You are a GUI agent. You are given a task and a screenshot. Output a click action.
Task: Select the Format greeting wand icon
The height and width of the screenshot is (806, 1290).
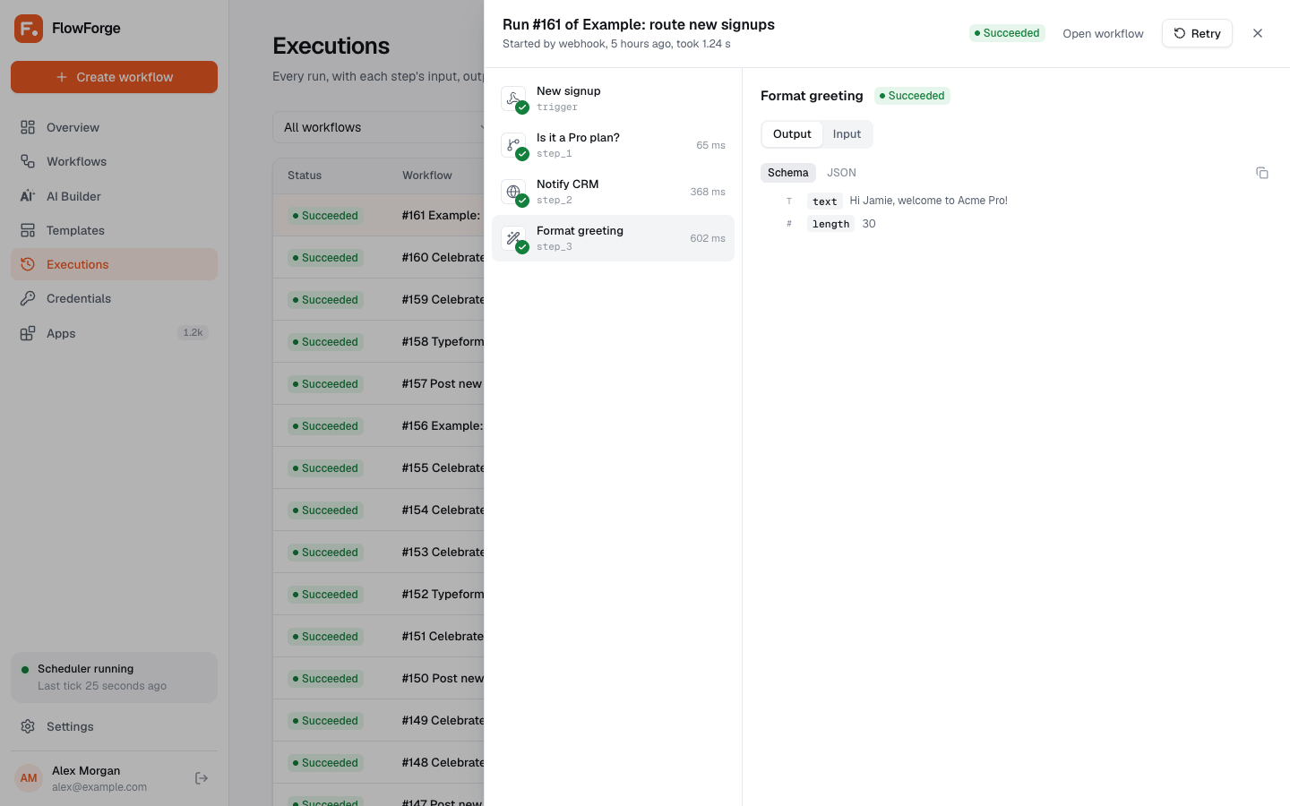513,238
